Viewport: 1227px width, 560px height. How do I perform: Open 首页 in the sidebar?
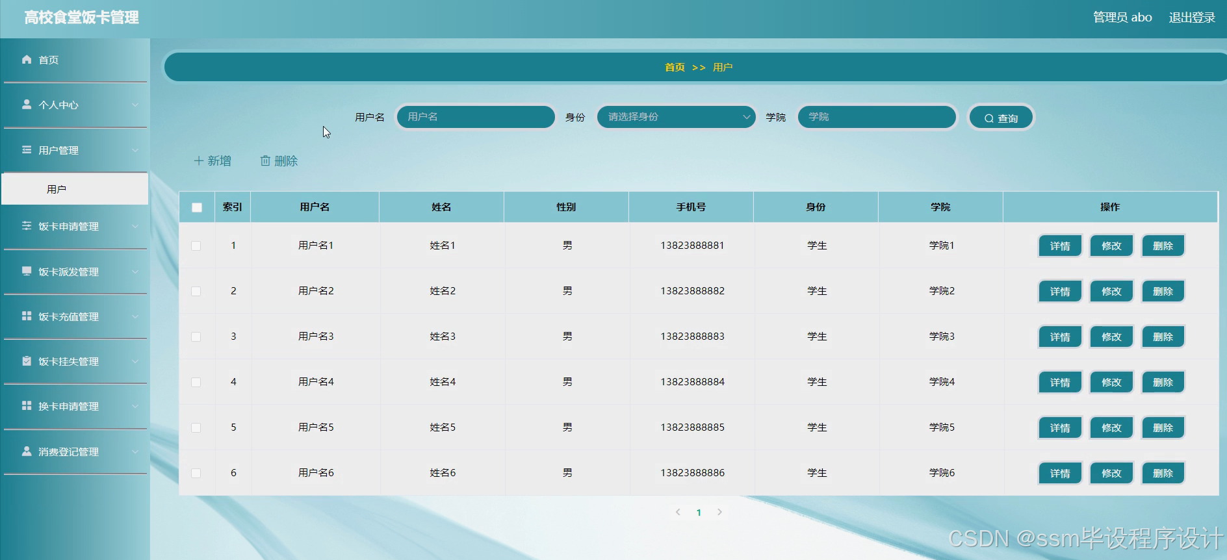75,60
